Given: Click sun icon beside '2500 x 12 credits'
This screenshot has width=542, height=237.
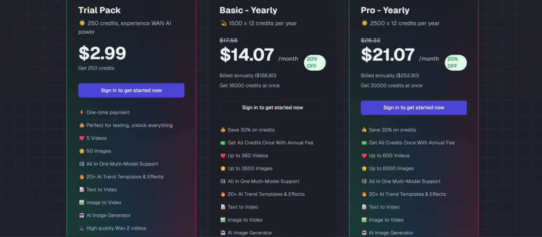Looking at the screenshot, I should coord(364,23).
